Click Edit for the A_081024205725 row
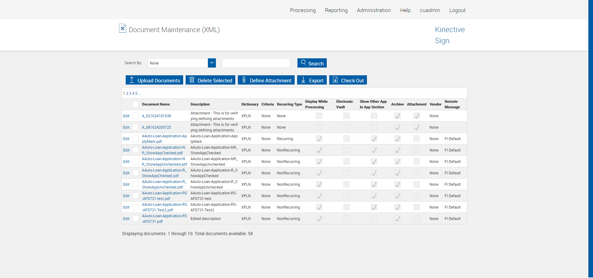The image size is (593, 278). (x=126, y=127)
